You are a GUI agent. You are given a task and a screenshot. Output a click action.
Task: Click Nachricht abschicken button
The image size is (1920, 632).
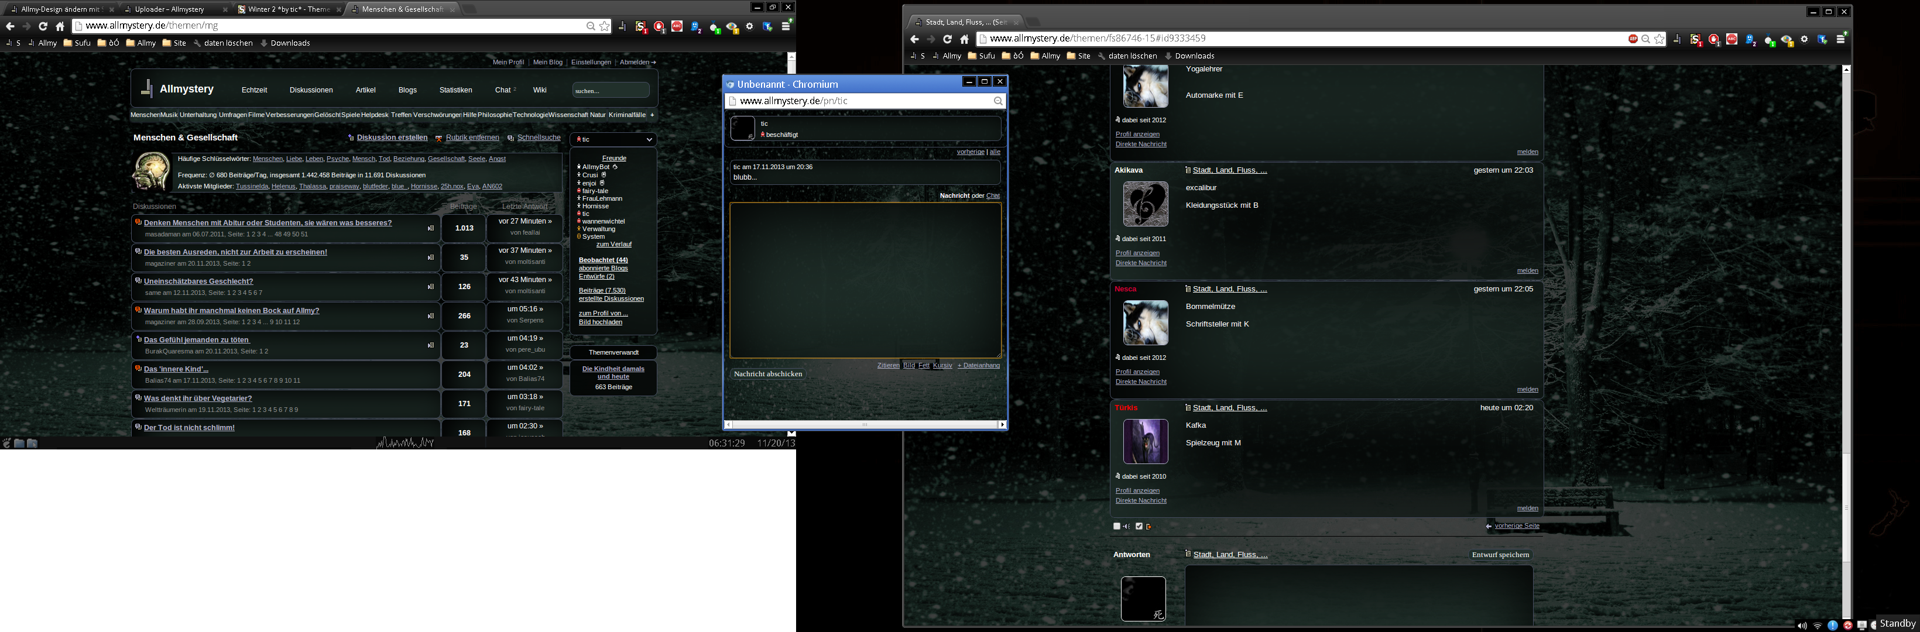coord(767,374)
